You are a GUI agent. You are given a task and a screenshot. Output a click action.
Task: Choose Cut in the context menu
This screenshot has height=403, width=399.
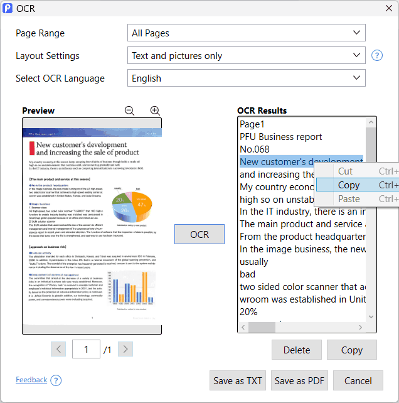click(x=358, y=171)
